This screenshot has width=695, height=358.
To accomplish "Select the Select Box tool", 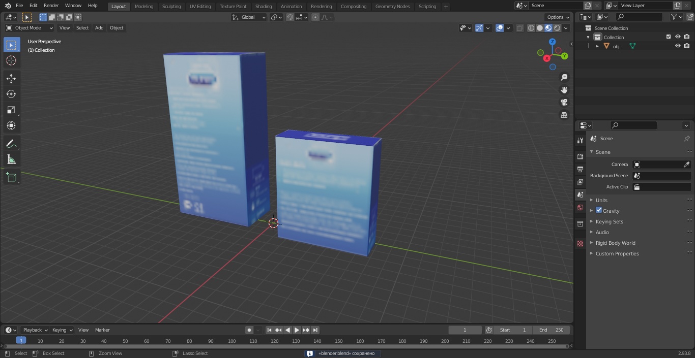I will point(11,45).
